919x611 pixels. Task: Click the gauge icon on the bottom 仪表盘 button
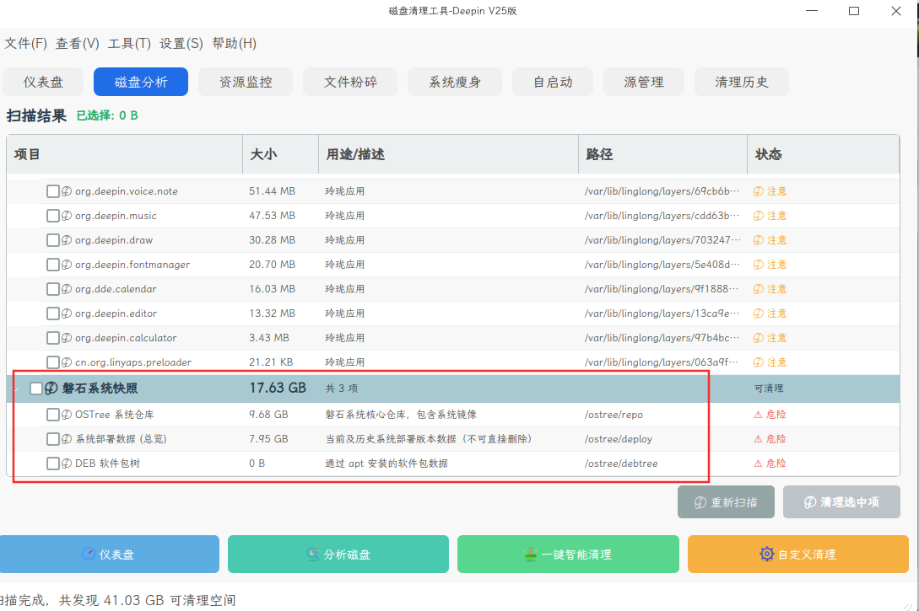[88, 554]
